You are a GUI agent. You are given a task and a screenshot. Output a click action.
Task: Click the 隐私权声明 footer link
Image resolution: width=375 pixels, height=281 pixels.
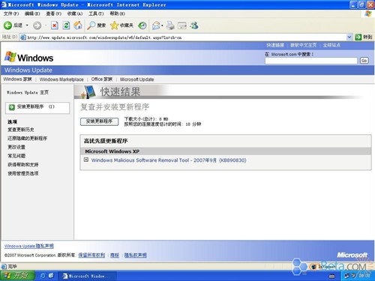135,255
